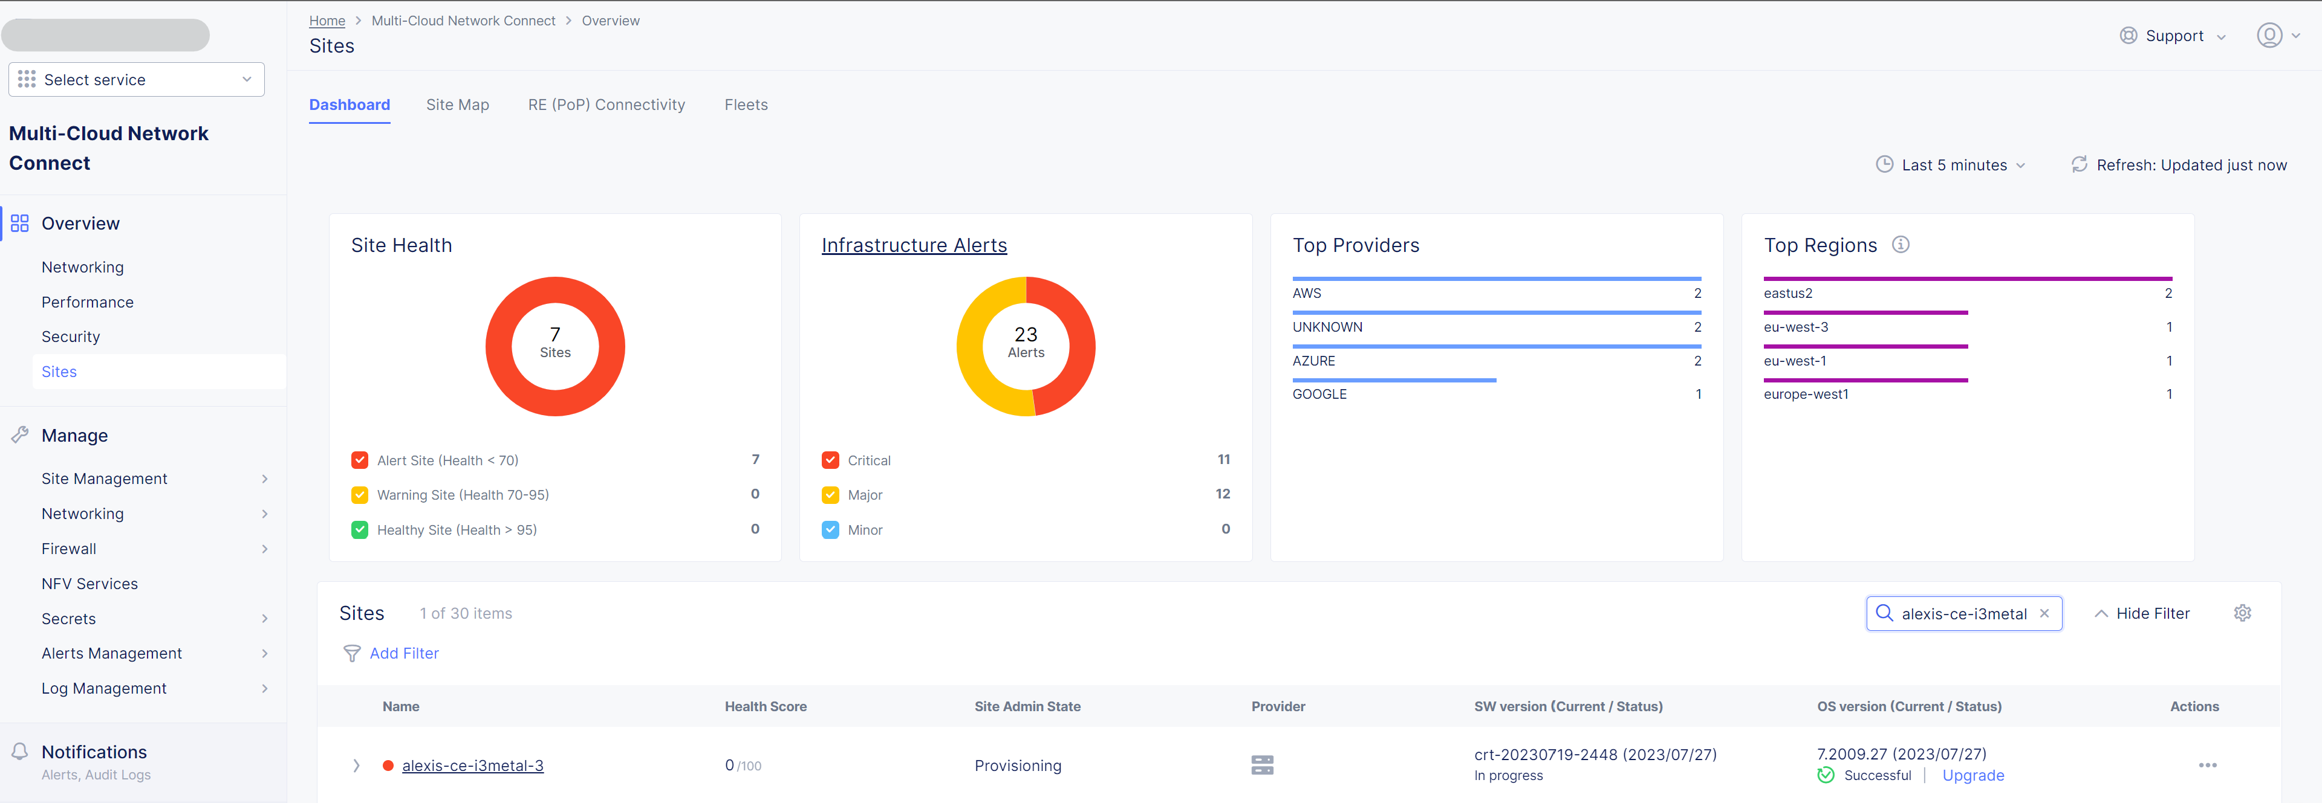Click the refresh icon

coord(2079,165)
